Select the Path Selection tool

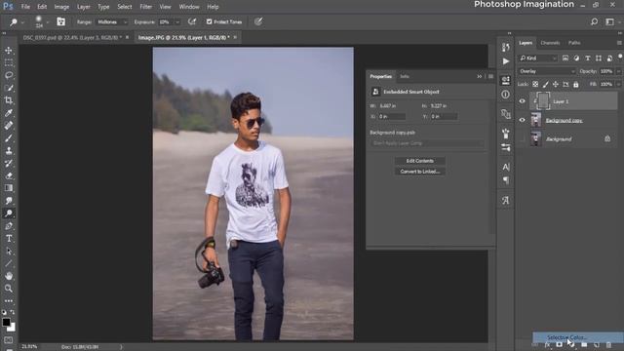(9, 252)
